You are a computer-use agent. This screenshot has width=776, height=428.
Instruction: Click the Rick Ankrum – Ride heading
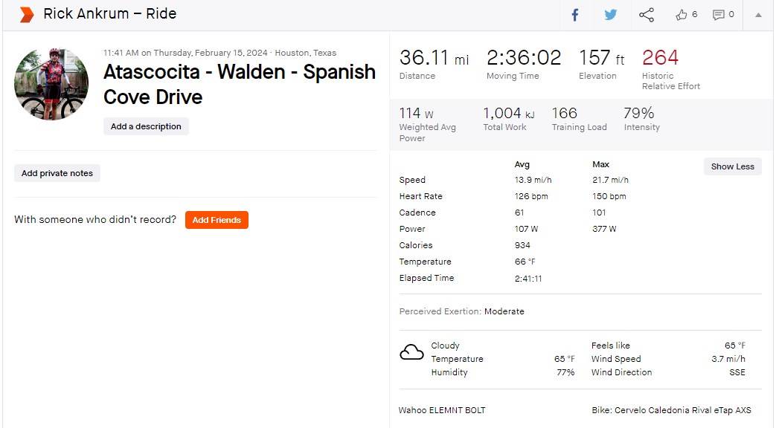(110, 14)
